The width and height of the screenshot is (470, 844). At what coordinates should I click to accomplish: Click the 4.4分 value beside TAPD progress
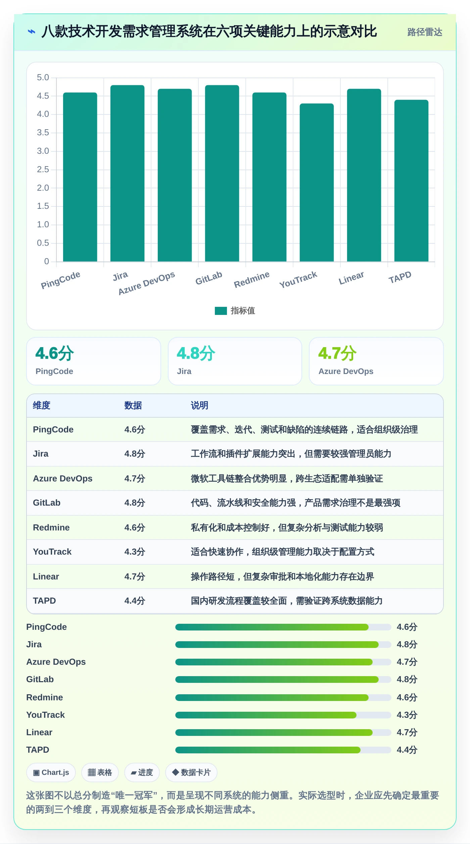[407, 750]
